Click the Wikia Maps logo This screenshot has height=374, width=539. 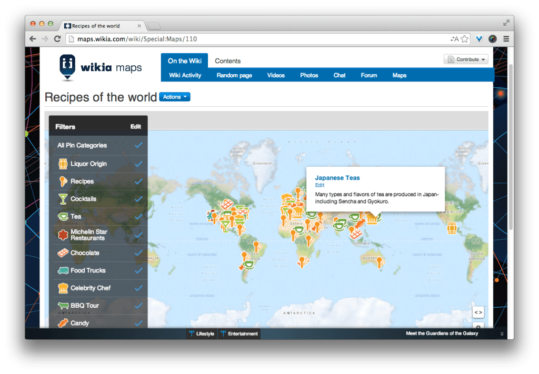pos(101,68)
